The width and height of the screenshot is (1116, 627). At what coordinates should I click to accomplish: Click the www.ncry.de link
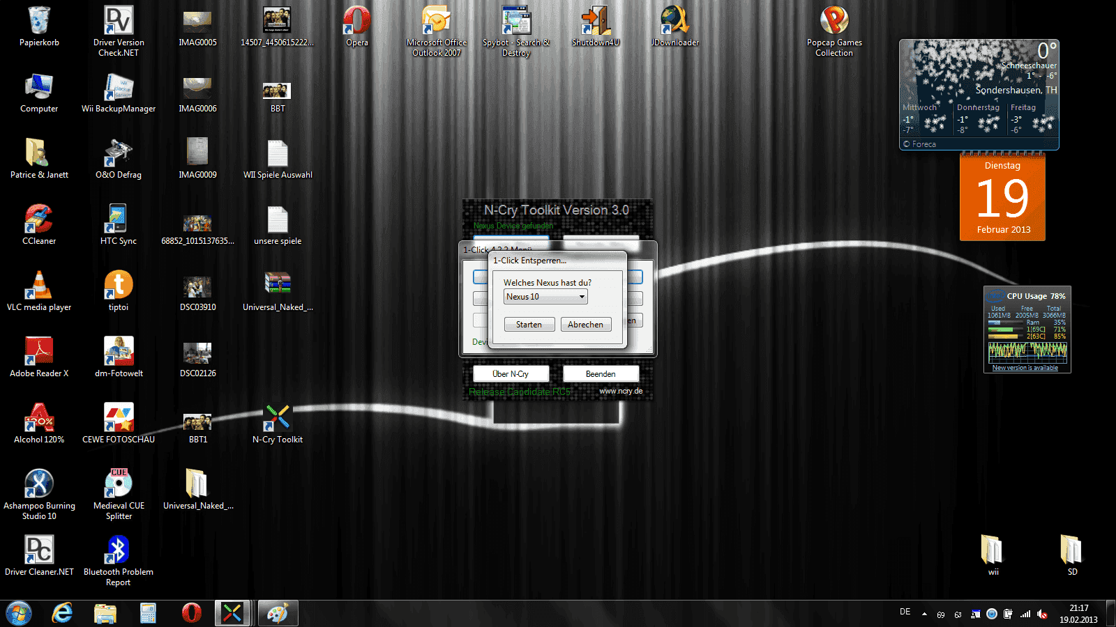pyautogui.click(x=621, y=392)
